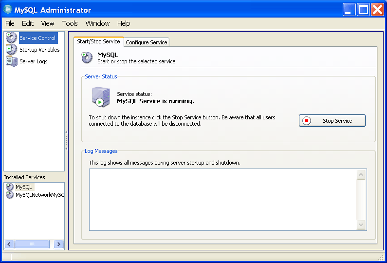Viewport: 387px width, 263px height.
Task: Select Service Control in the sidebar
Action: click(x=37, y=38)
